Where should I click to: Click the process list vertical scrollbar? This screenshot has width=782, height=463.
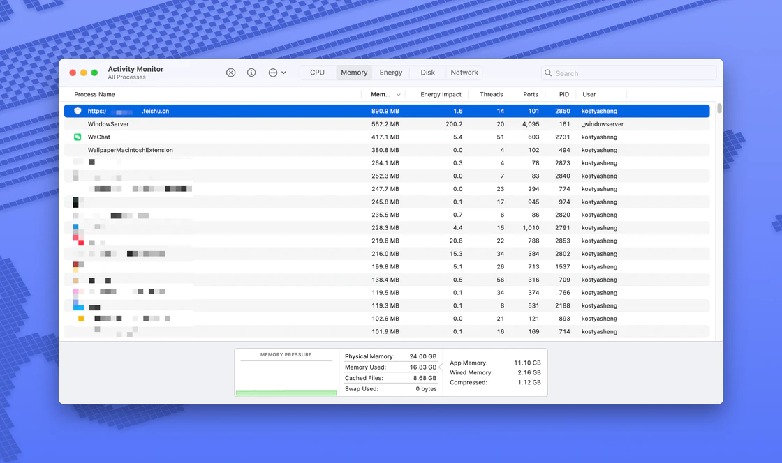point(719,109)
